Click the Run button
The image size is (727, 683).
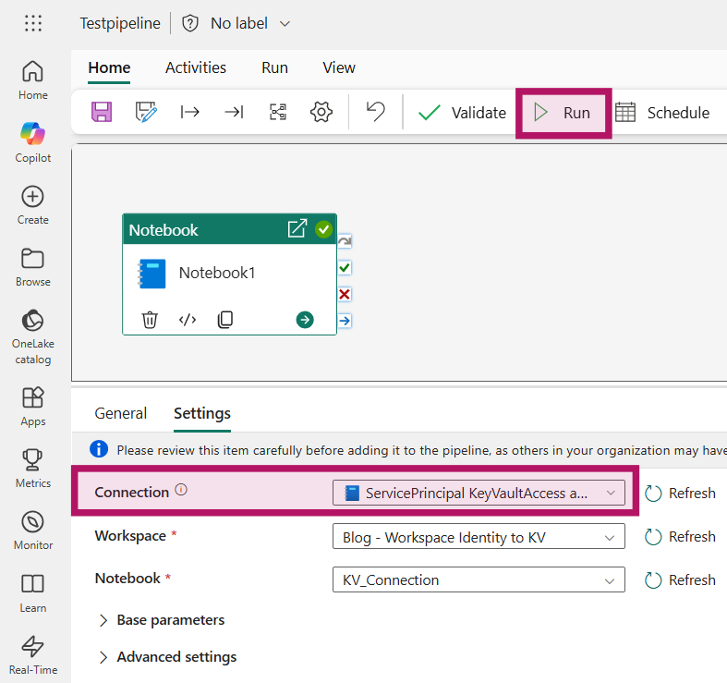563,113
